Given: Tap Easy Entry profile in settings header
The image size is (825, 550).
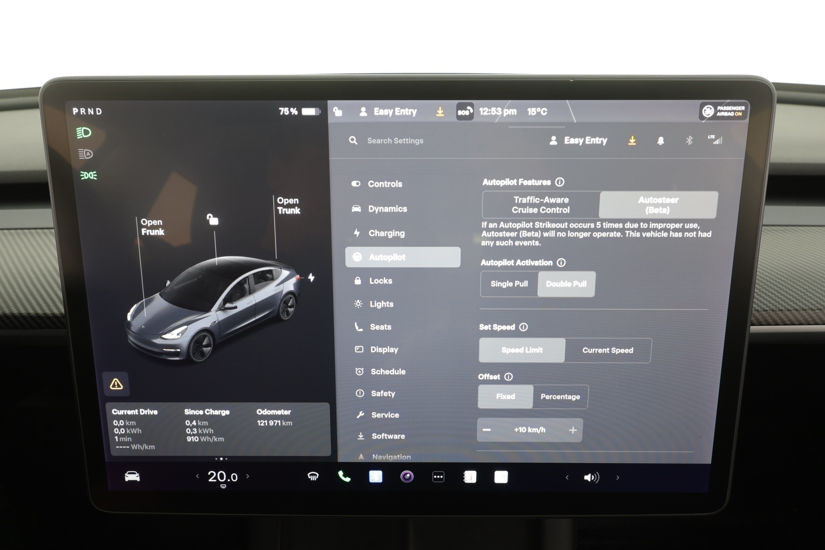Looking at the screenshot, I should click(579, 141).
